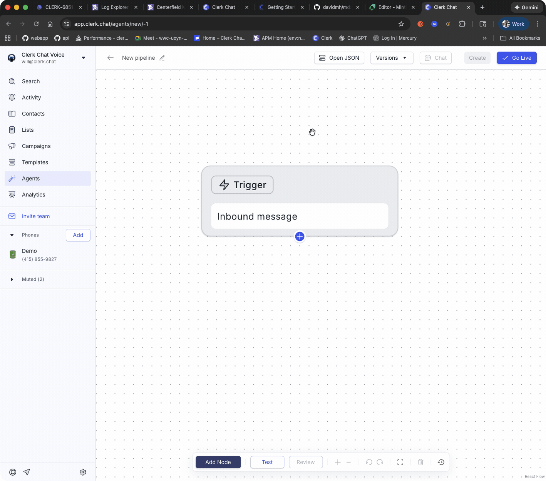This screenshot has width=546, height=481.
Task: Open JSON for the pipeline
Action: [339, 58]
